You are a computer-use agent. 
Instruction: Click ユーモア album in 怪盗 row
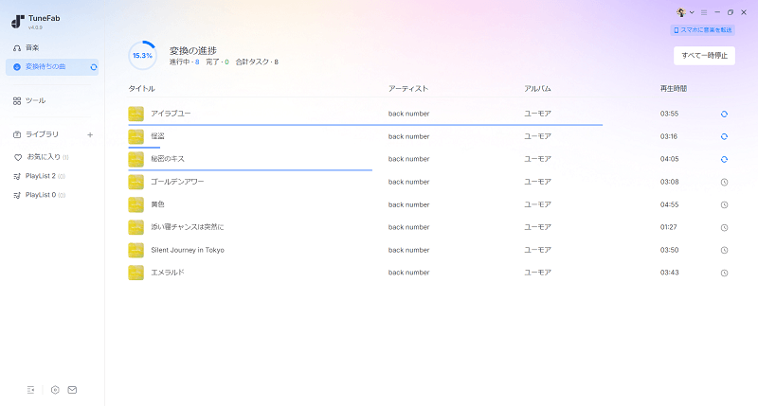click(x=537, y=136)
